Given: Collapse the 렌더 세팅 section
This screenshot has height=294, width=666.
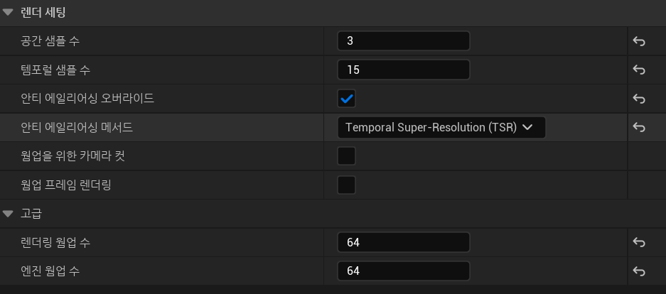Looking at the screenshot, I should 9,12.
